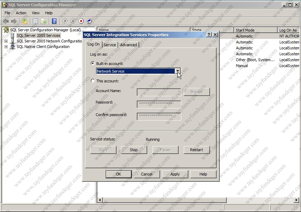Click the 'Running' service status text
Image resolution: width=301 pixels, height=212 pixels.
click(x=153, y=139)
